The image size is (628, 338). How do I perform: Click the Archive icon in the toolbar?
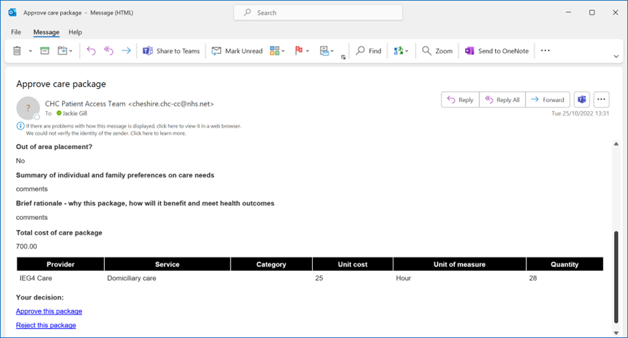[45, 51]
